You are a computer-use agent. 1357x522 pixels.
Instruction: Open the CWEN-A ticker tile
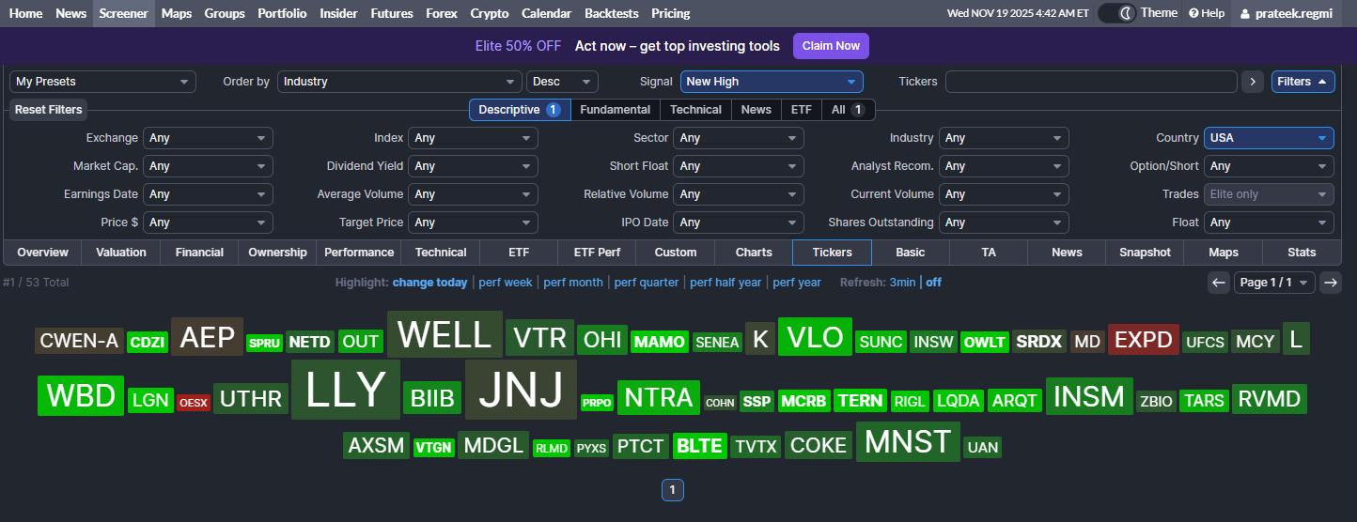(x=79, y=342)
